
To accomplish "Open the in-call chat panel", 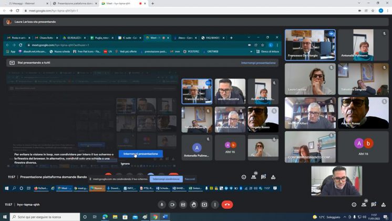I will 374,205.
